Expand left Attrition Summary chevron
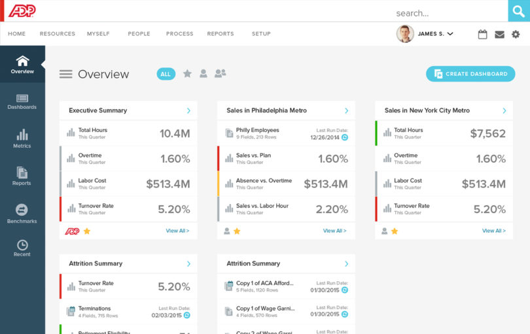Image resolution: width=530 pixels, height=334 pixels. tap(188, 264)
